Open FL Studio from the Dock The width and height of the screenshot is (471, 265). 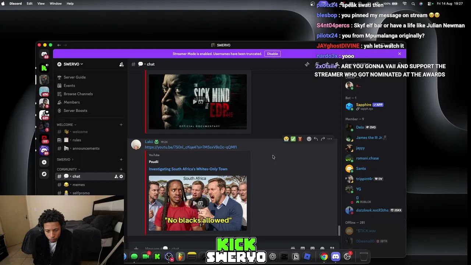coord(180,257)
